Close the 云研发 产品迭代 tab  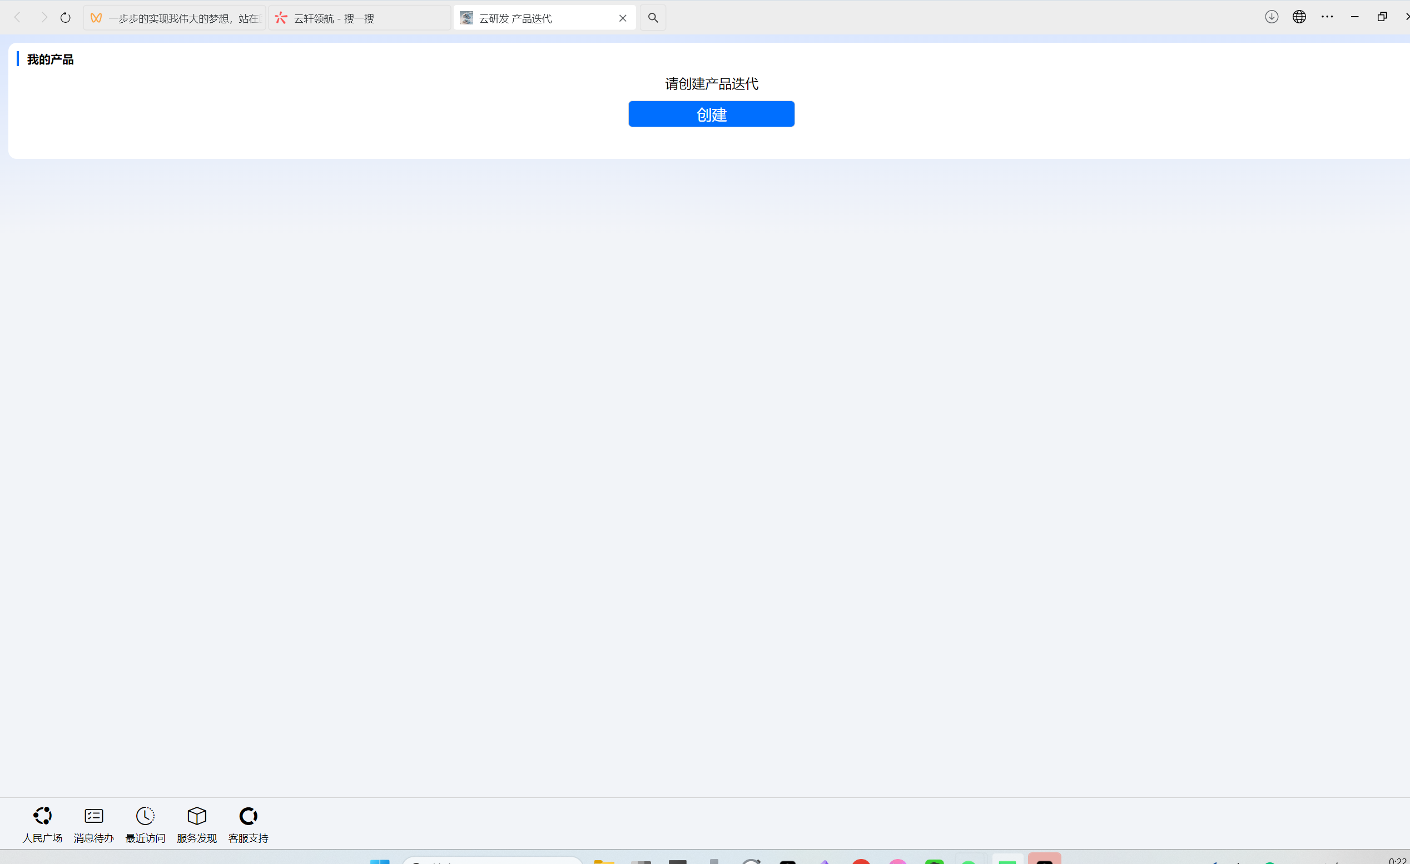point(623,18)
